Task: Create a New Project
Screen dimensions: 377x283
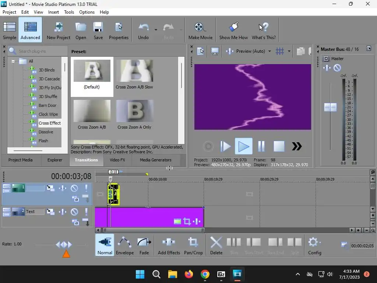Action: pos(59,30)
